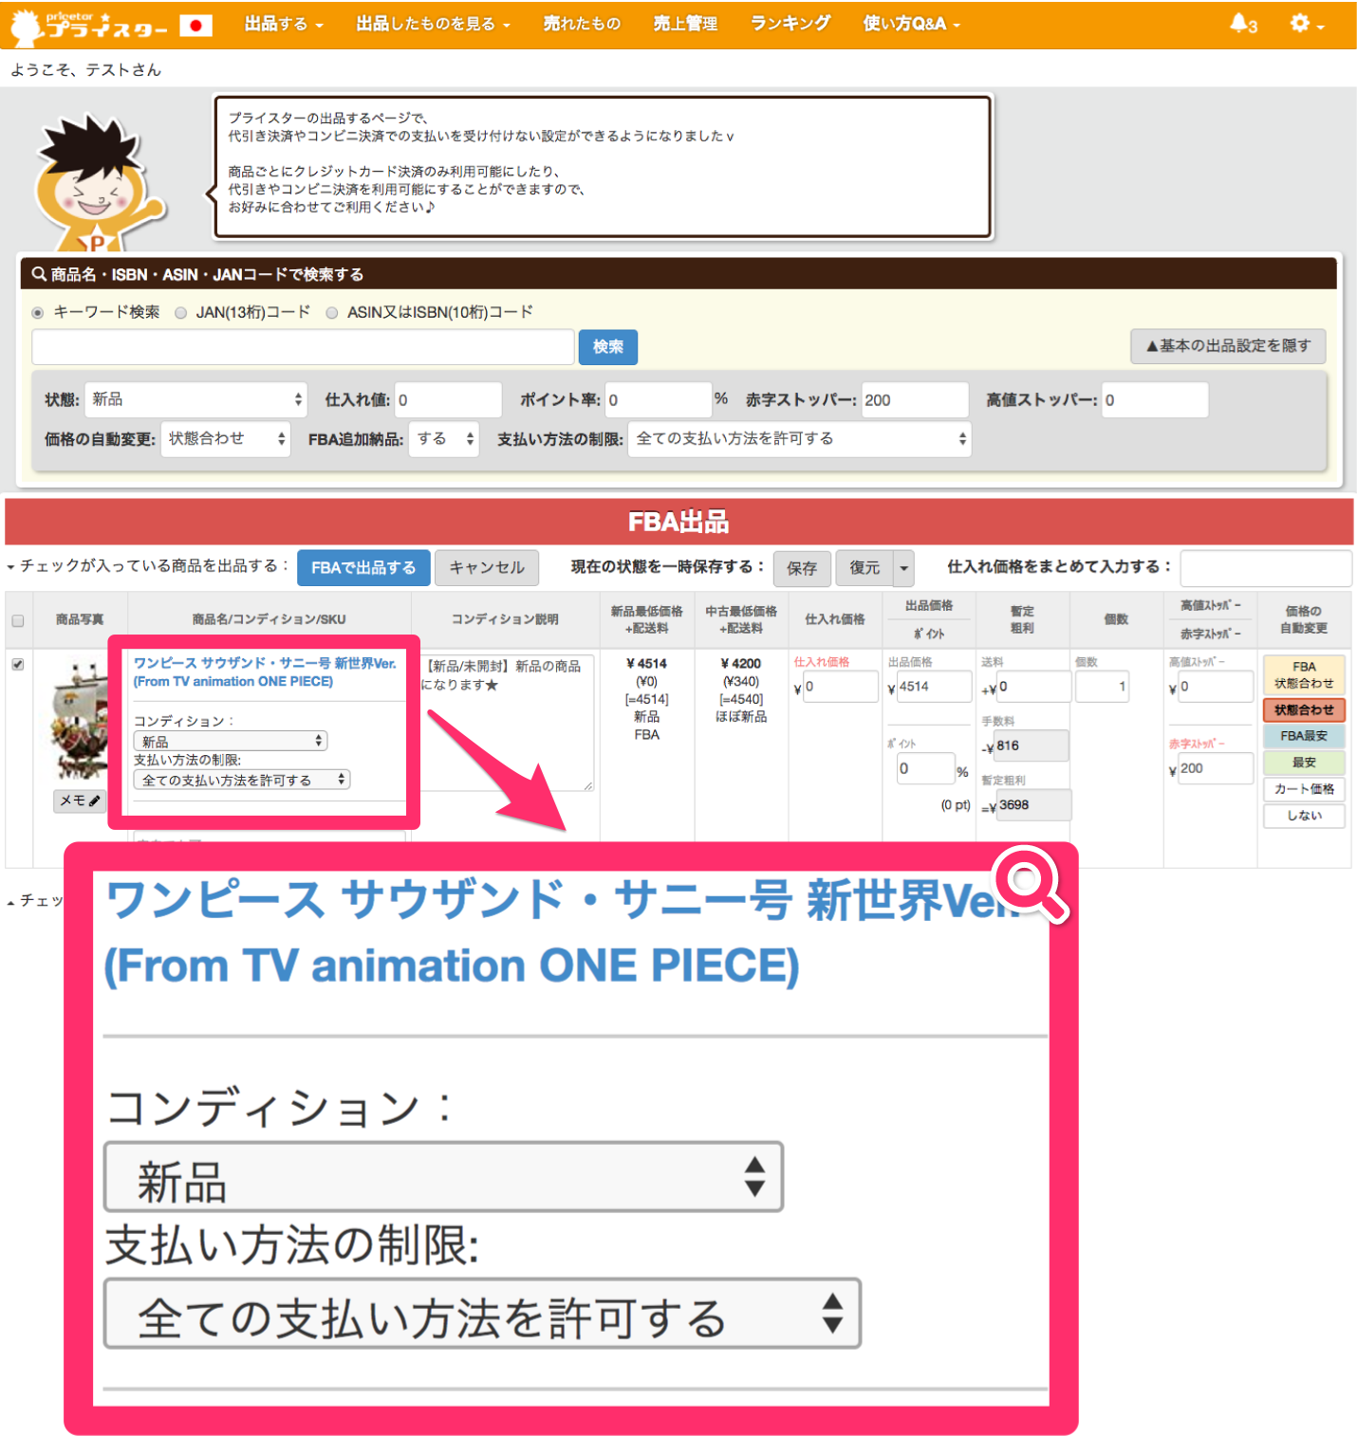Open the ランキング page
Viewport: 1357px width, 1454px height.
click(x=790, y=24)
